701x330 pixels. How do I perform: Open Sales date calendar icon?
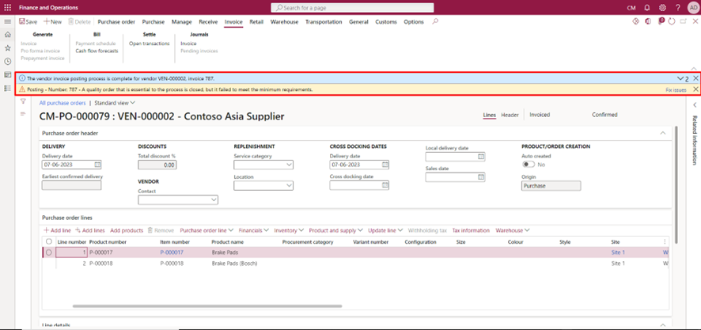pos(481,177)
